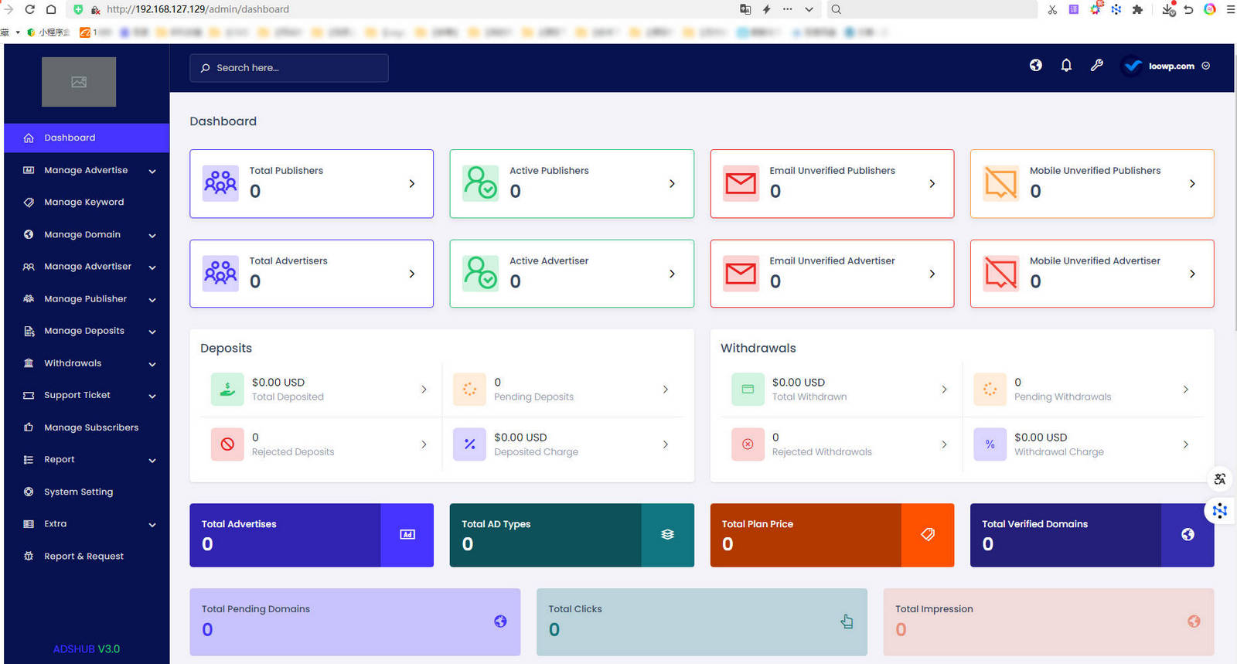Screen dimensions: 1237x664
Task: Open Rejected Deposits details arrow
Action: click(424, 444)
